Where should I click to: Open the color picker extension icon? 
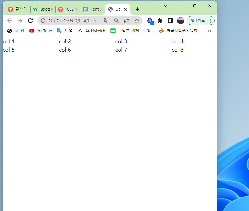pos(150,21)
